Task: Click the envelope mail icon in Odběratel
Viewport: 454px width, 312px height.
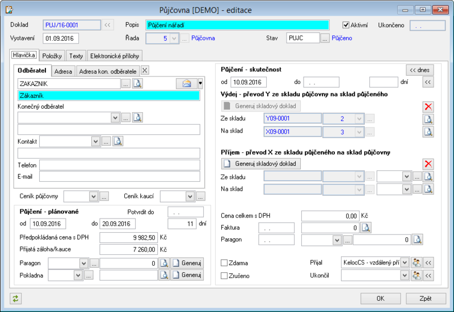Action: (x=187, y=84)
